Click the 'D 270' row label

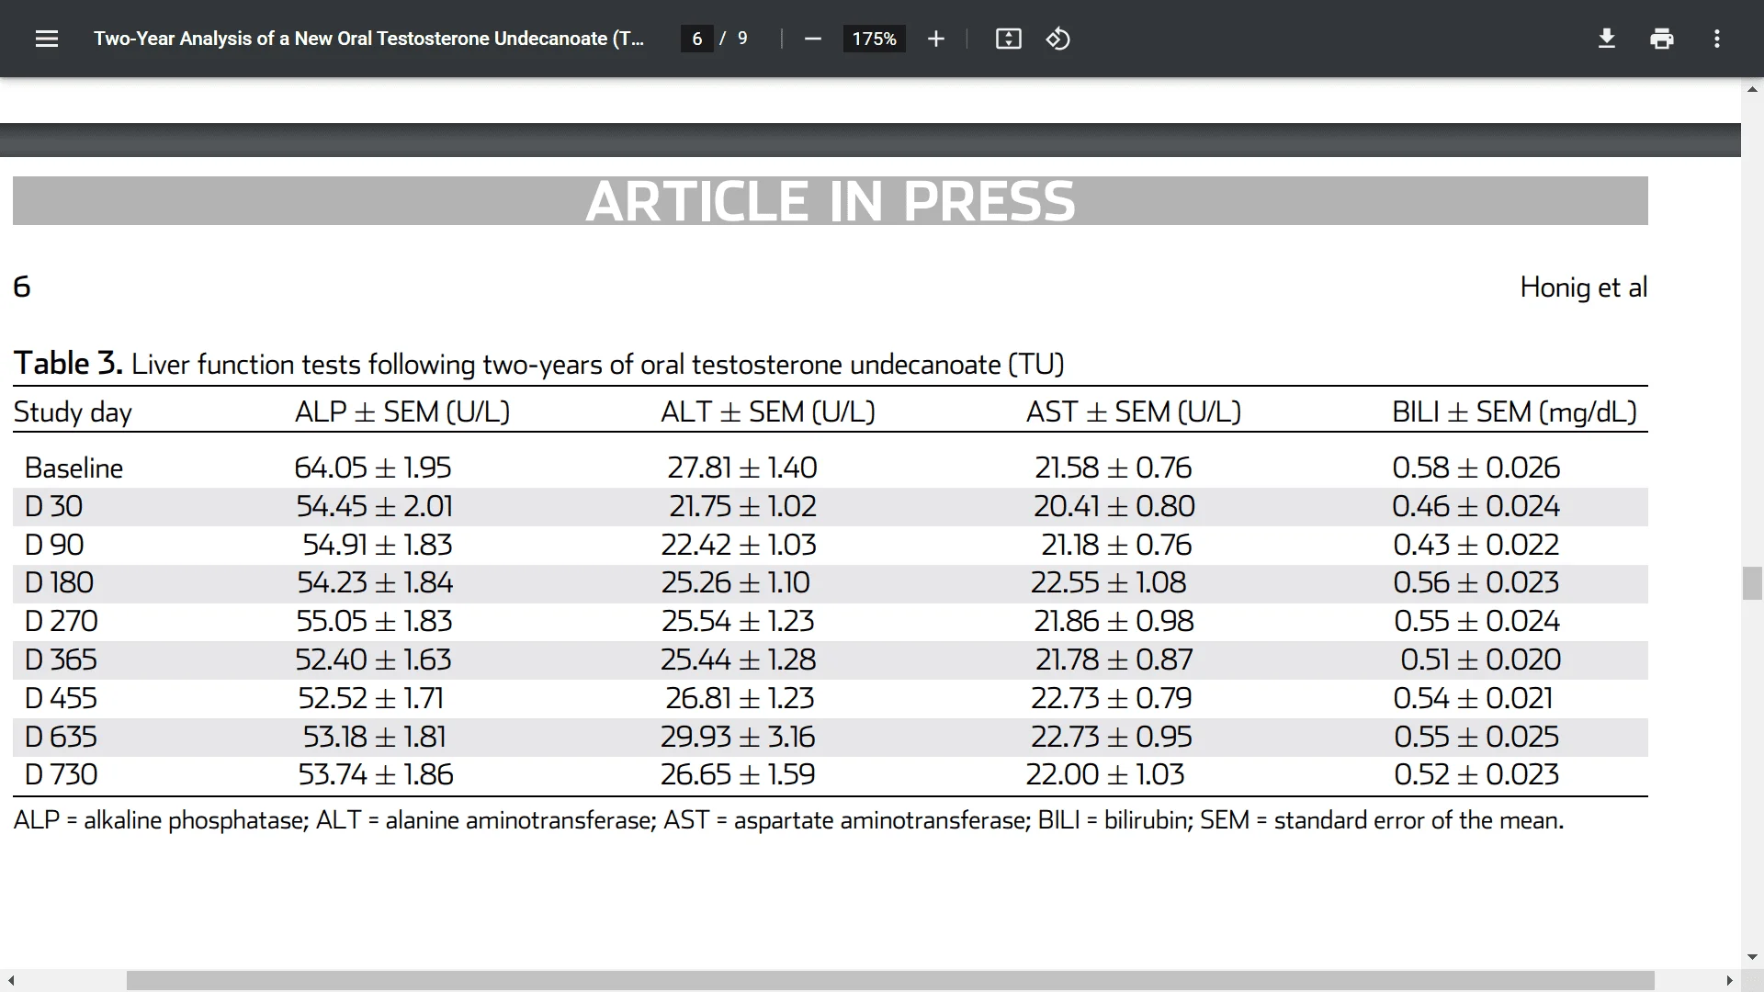(x=61, y=622)
